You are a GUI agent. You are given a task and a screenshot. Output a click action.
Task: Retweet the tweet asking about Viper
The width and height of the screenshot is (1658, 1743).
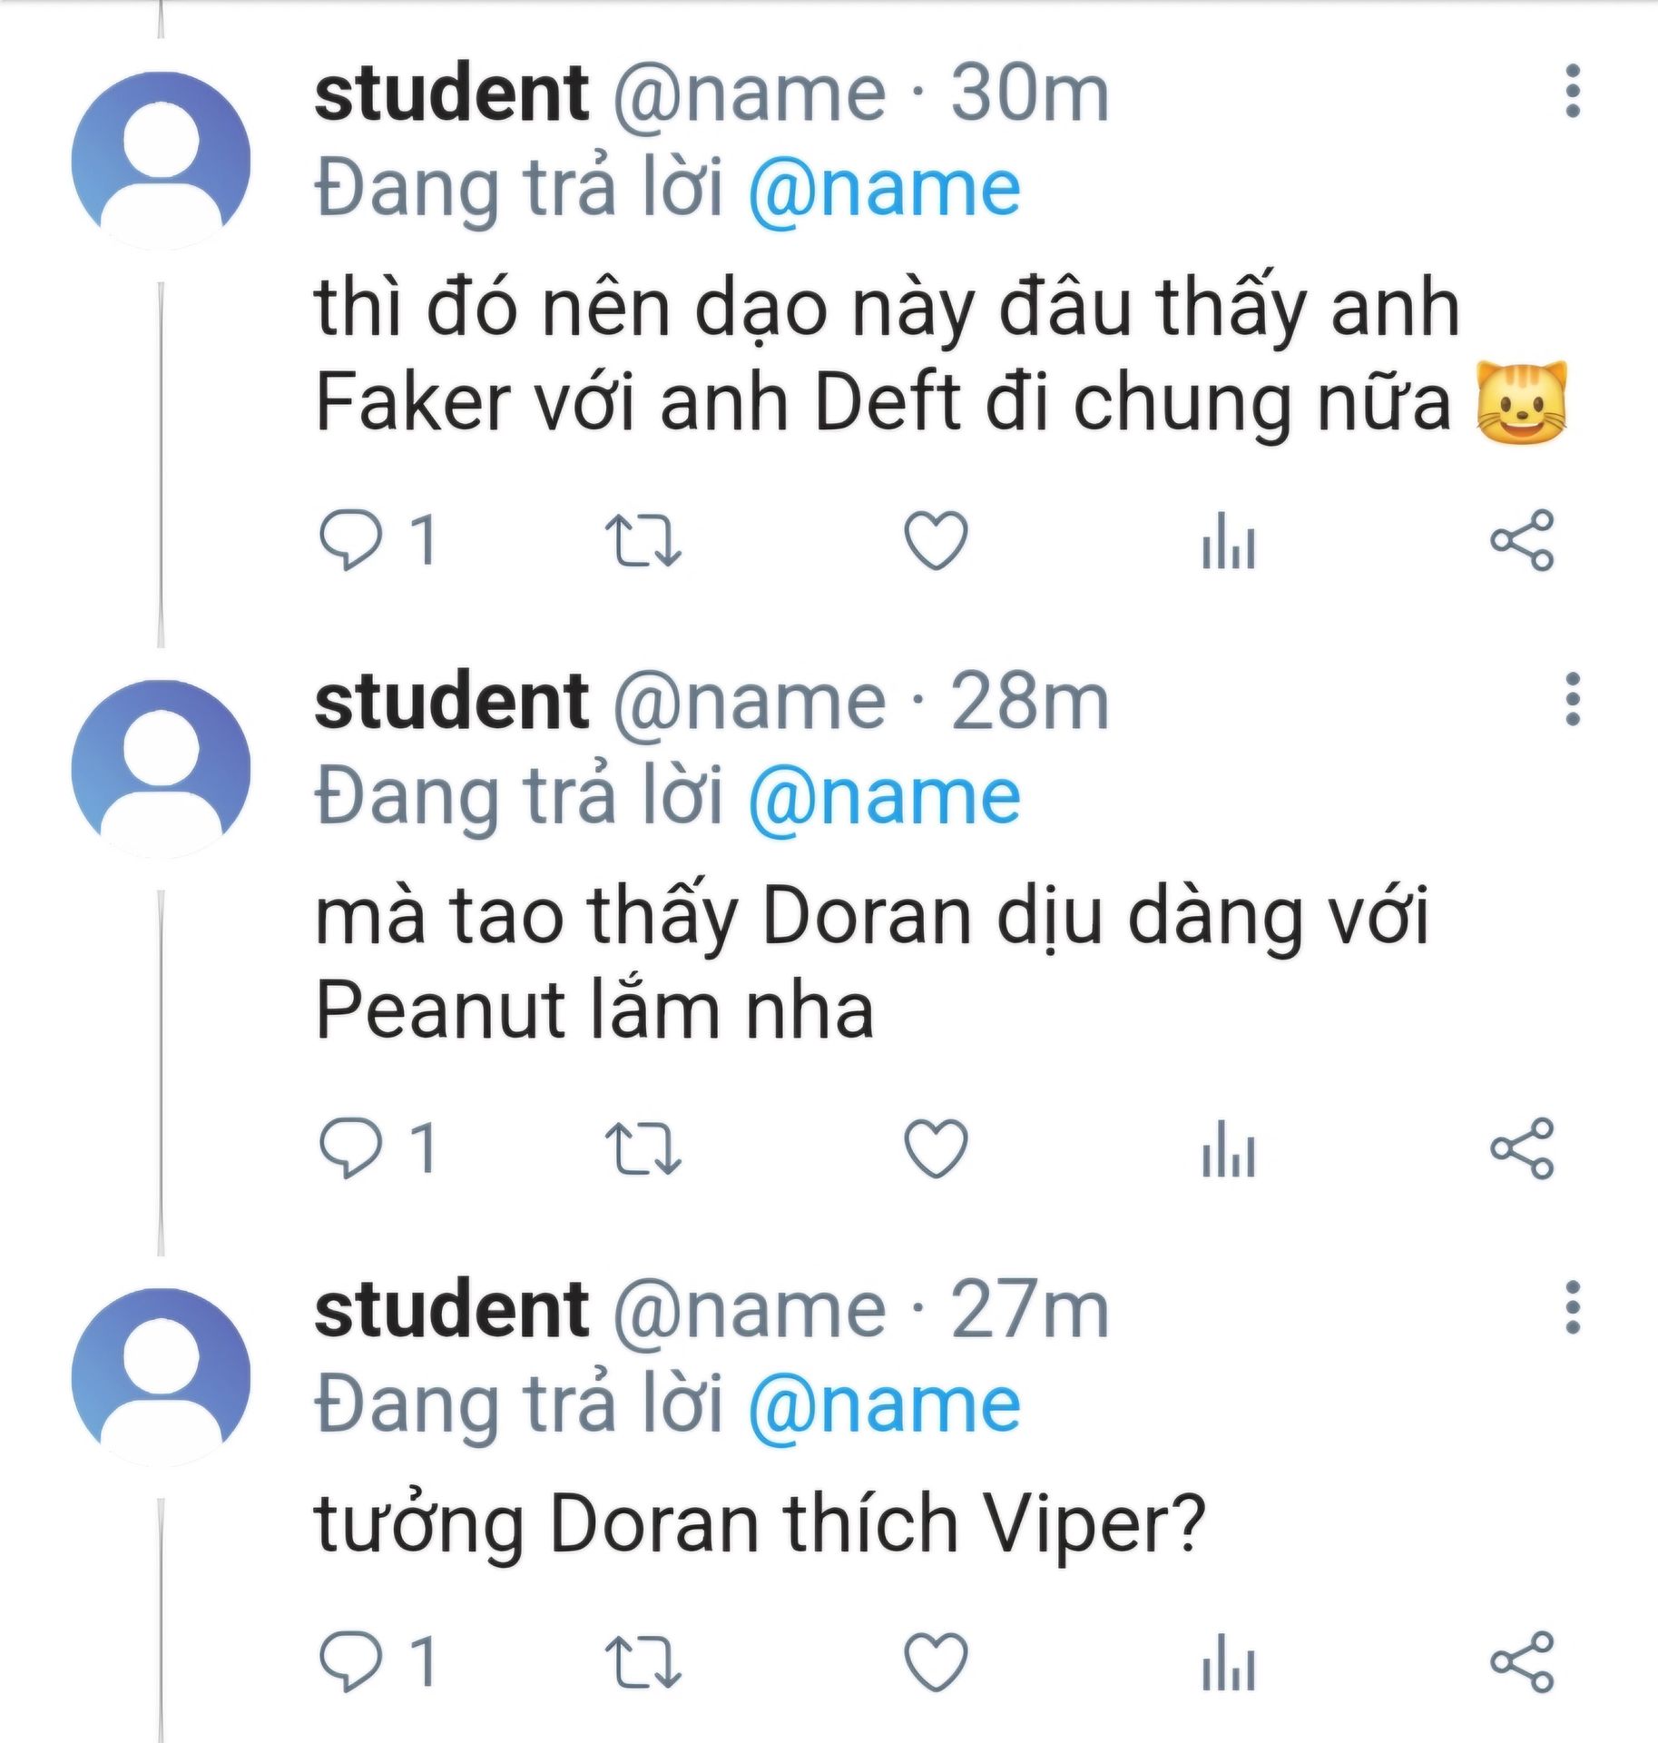(643, 1663)
